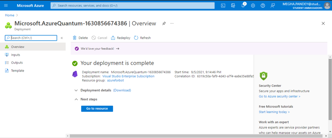
Task: Click the Microsoft Azure logo text
Action: [x=30, y=6]
